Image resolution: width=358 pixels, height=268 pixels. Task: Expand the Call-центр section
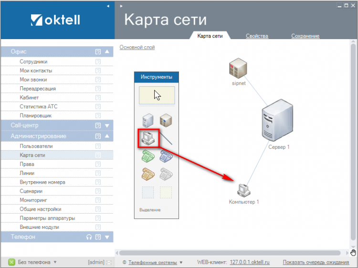(x=107, y=125)
